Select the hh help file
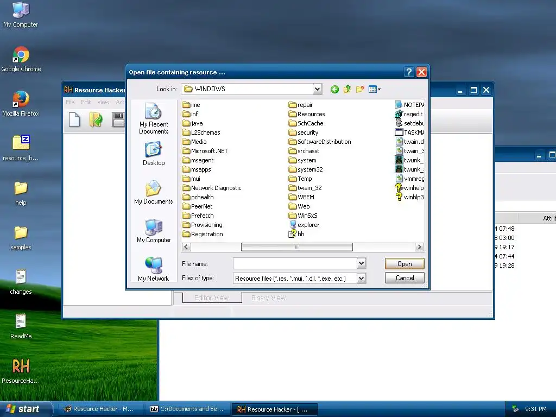 [296, 234]
